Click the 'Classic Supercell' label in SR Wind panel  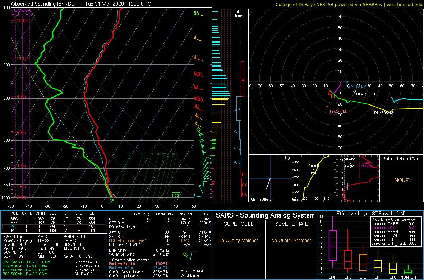click(x=367, y=164)
